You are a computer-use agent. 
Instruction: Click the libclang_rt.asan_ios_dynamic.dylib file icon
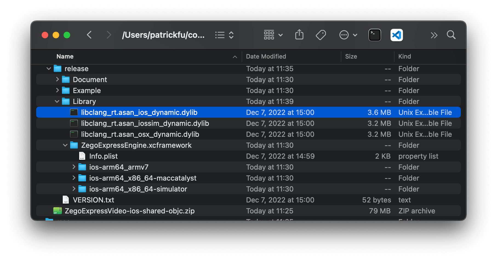(74, 112)
